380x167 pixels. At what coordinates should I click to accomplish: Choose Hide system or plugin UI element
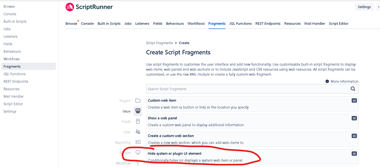(x=252, y=157)
